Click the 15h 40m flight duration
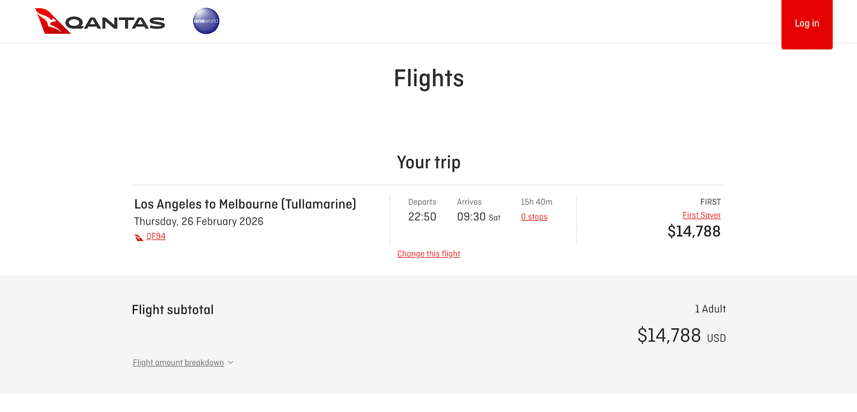The height and width of the screenshot is (412, 857). coord(536,202)
